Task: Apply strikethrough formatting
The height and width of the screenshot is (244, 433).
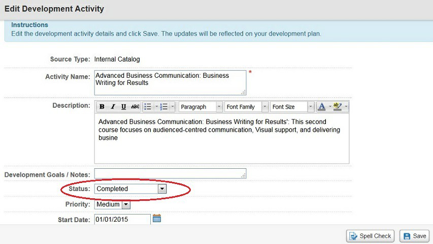Action: 135,107
